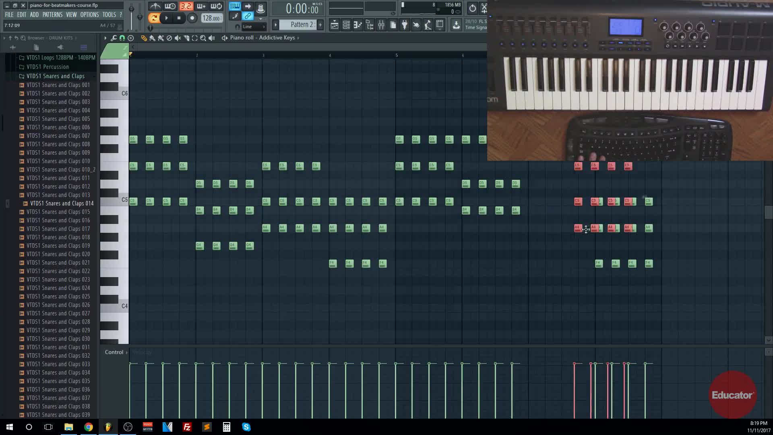
Task: Toggle the metronome button
Action: coord(155,6)
